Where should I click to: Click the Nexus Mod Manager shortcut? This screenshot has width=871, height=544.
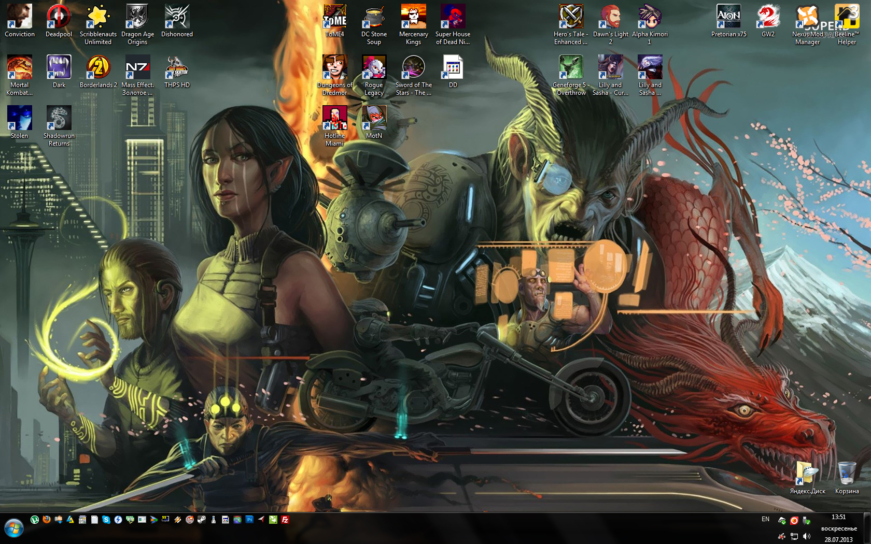pyautogui.click(x=807, y=24)
